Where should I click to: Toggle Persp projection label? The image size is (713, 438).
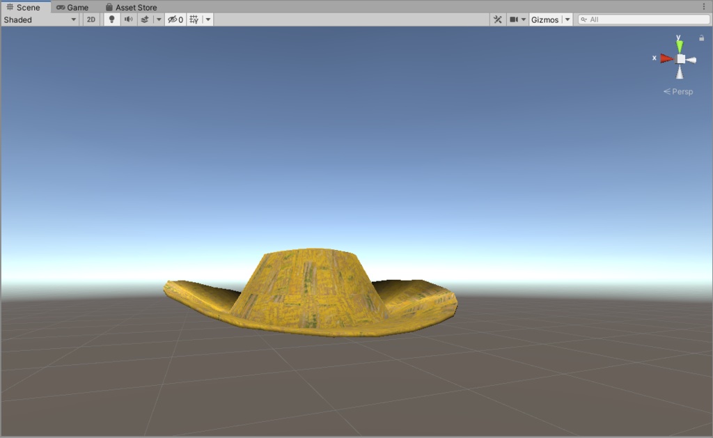pyautogui.click(x=678, y=91)
